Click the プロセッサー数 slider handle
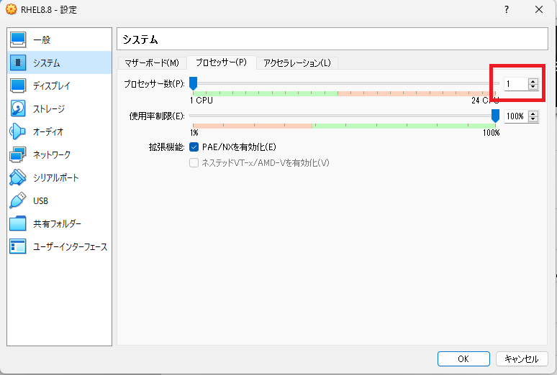557x375 pixels. click(x=194, y=84)
